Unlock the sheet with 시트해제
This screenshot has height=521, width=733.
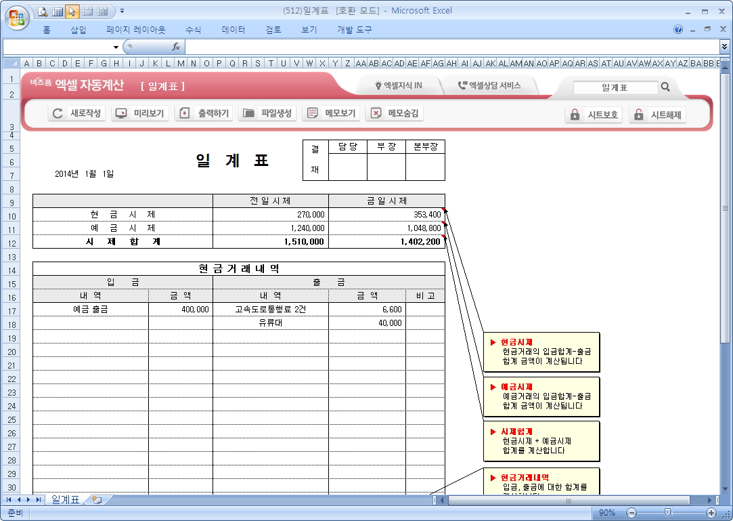657,114
